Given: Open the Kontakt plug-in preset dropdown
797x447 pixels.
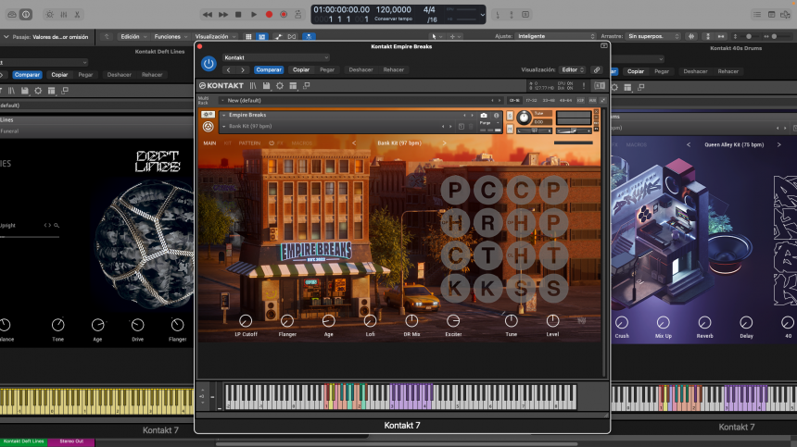Looking at the screenshot, I should point(276,57).
